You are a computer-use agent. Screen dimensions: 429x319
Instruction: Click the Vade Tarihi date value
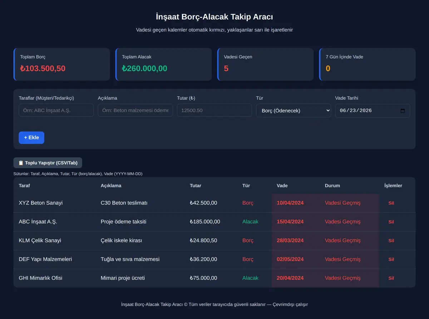point(356,111)
